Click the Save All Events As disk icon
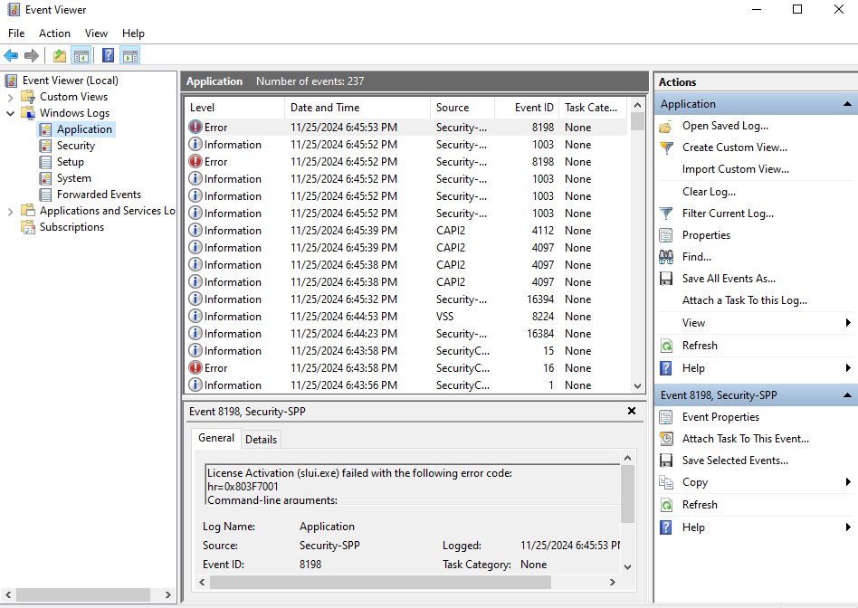The image size is (858, 608). click(x=666, y=279)
